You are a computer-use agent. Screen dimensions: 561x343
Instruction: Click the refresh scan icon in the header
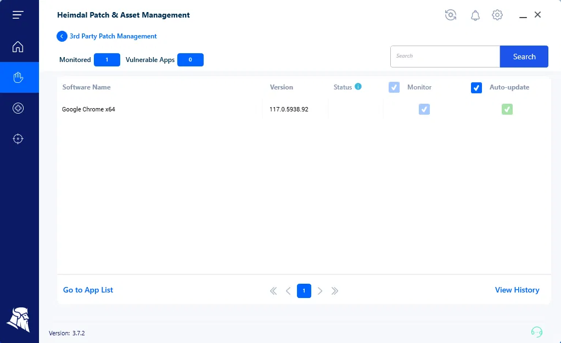(x=451, y=15)
